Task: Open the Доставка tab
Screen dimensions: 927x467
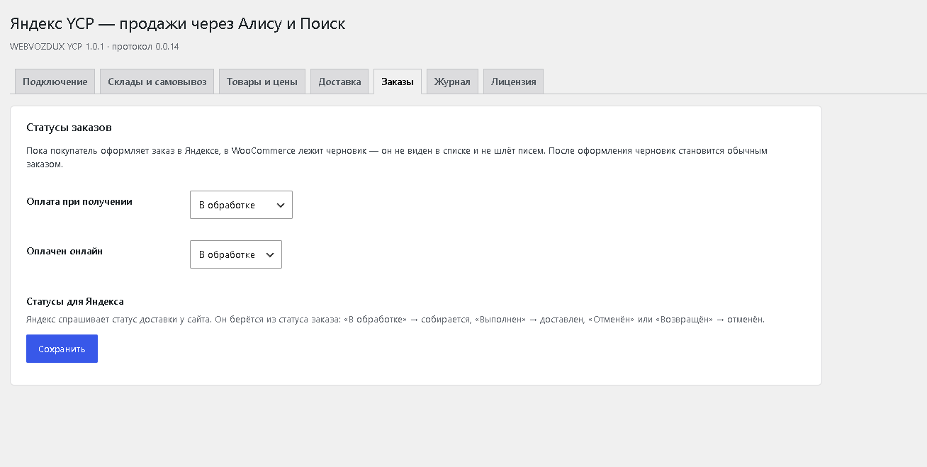Action: (x=339, y=81)
